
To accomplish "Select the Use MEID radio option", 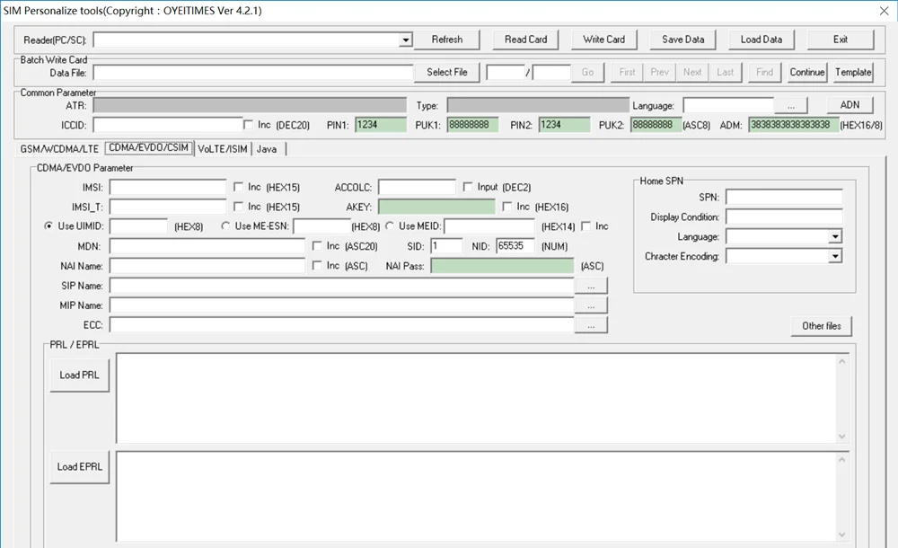I will (x=390, y=226).
